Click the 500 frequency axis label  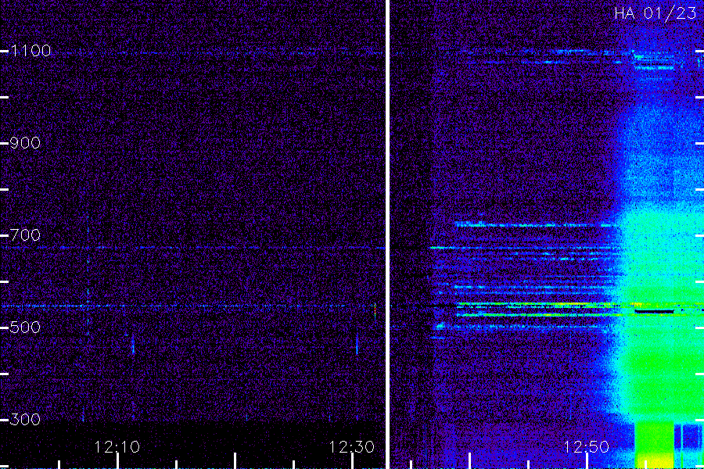(x=25, y=328)
